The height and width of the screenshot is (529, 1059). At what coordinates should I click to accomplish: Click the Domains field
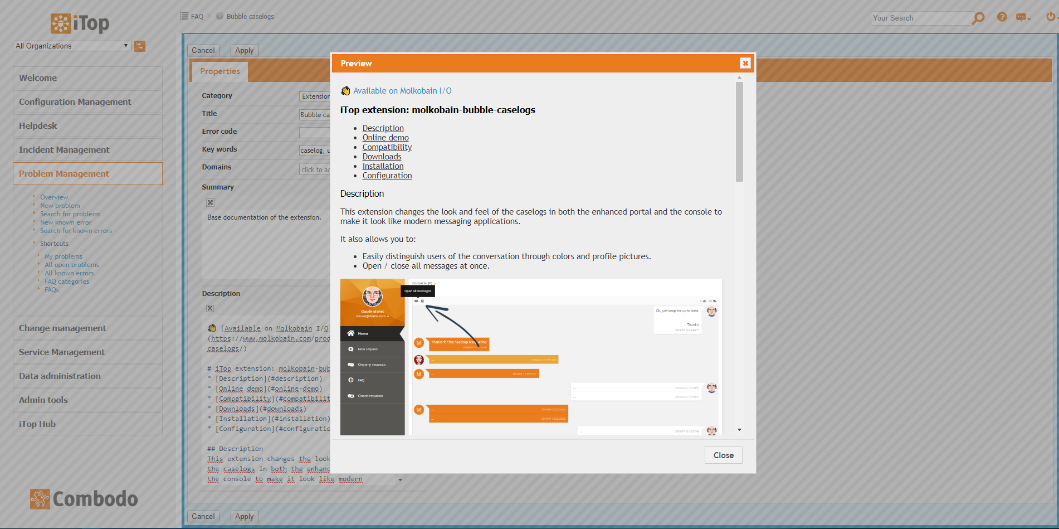315,169
